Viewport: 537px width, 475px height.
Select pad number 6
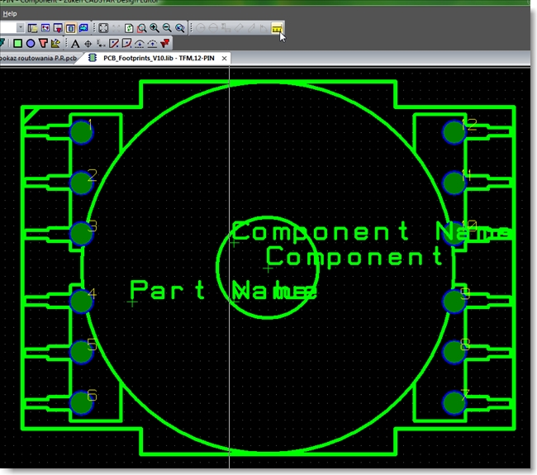[x=81, y=402]
